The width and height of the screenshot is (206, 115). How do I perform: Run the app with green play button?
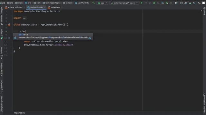142,3
